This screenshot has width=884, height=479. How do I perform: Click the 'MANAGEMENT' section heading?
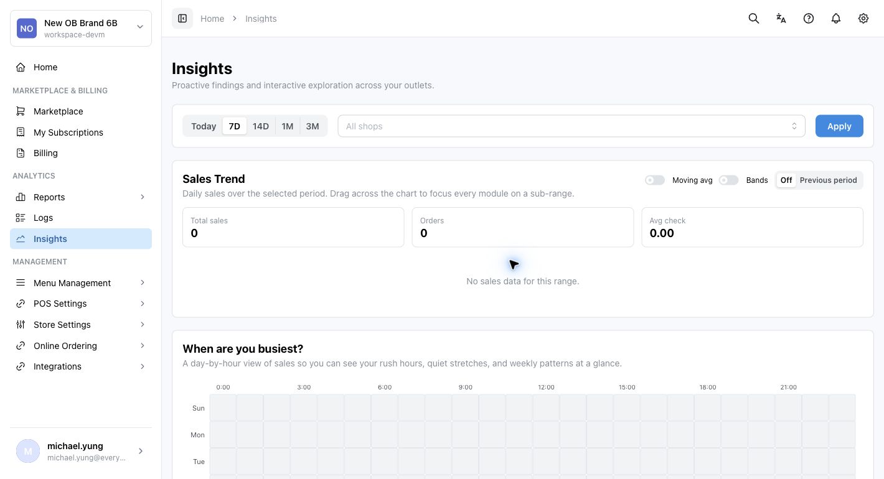[40, 262]
